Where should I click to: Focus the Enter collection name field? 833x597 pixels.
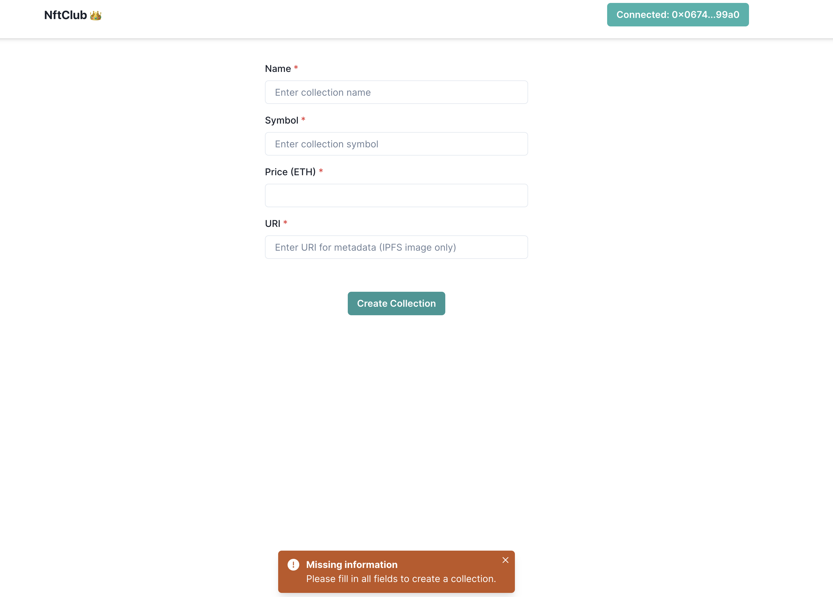click(396, 92)
